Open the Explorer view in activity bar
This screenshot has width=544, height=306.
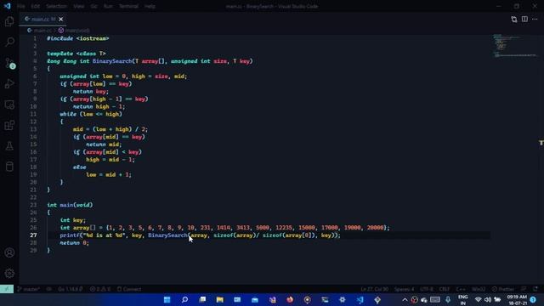9,21
